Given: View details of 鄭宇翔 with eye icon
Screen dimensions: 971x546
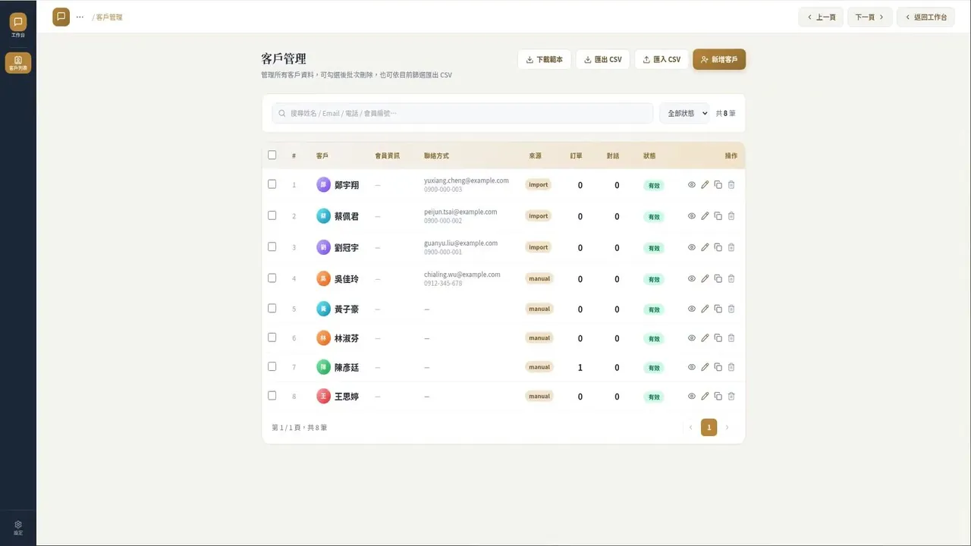Looking at the screenshot, I should point(692,184).
